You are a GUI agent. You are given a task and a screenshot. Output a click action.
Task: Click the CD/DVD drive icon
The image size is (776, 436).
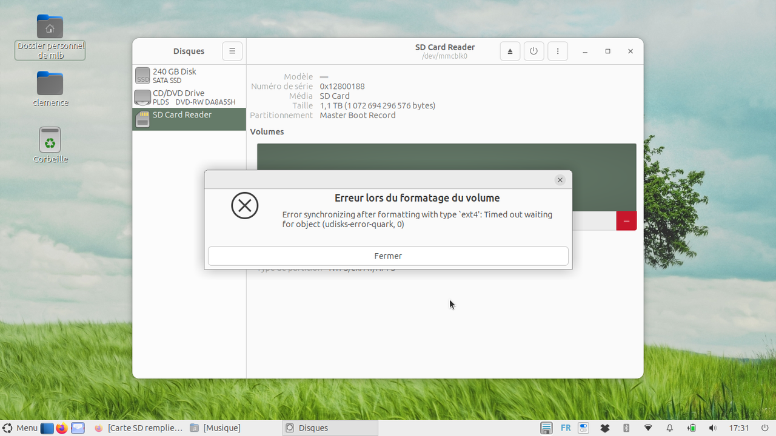142,97
